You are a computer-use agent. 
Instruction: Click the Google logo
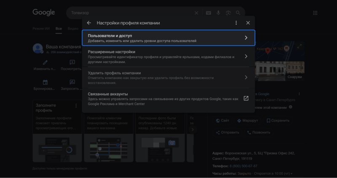pyautogui.click(x=44, y=13)
